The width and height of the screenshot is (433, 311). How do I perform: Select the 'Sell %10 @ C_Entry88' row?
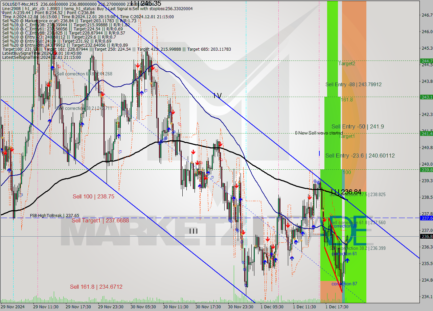[64, 33]
